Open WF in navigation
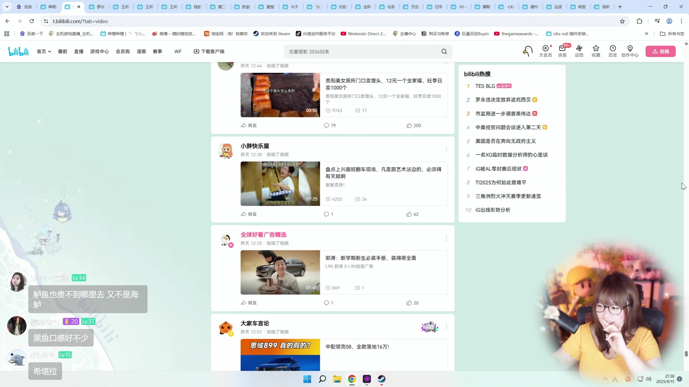The image size is (689, 387). 178,52
